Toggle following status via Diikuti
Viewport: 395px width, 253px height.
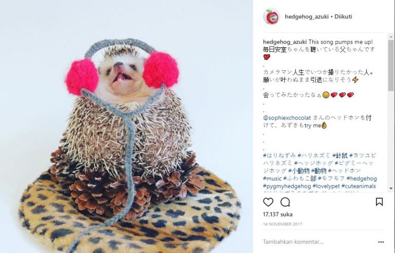(x=343, y=16)
